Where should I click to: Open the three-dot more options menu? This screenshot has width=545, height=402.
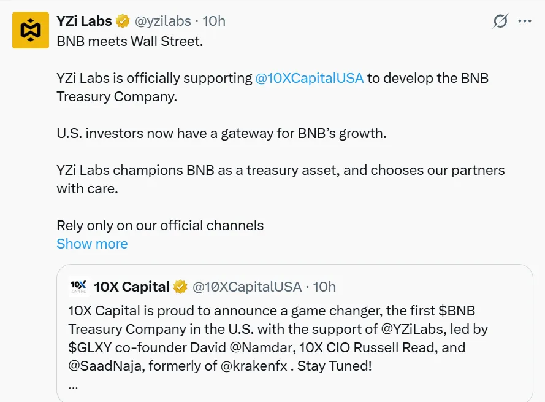pos(525,21)
